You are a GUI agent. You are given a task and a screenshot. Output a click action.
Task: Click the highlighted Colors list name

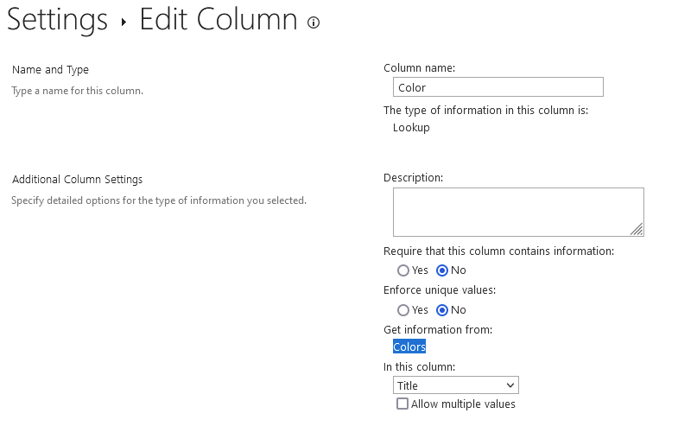click(x=409, y=347)
